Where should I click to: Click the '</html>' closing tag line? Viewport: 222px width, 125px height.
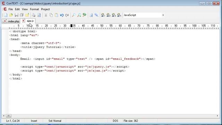(16, 78)
